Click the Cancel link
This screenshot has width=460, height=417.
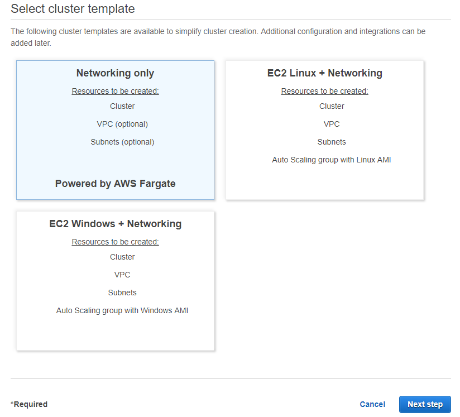pos(372,404)
